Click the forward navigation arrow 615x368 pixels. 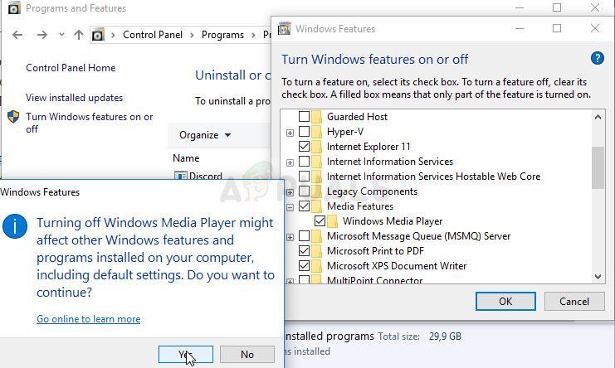click(42, 35)
